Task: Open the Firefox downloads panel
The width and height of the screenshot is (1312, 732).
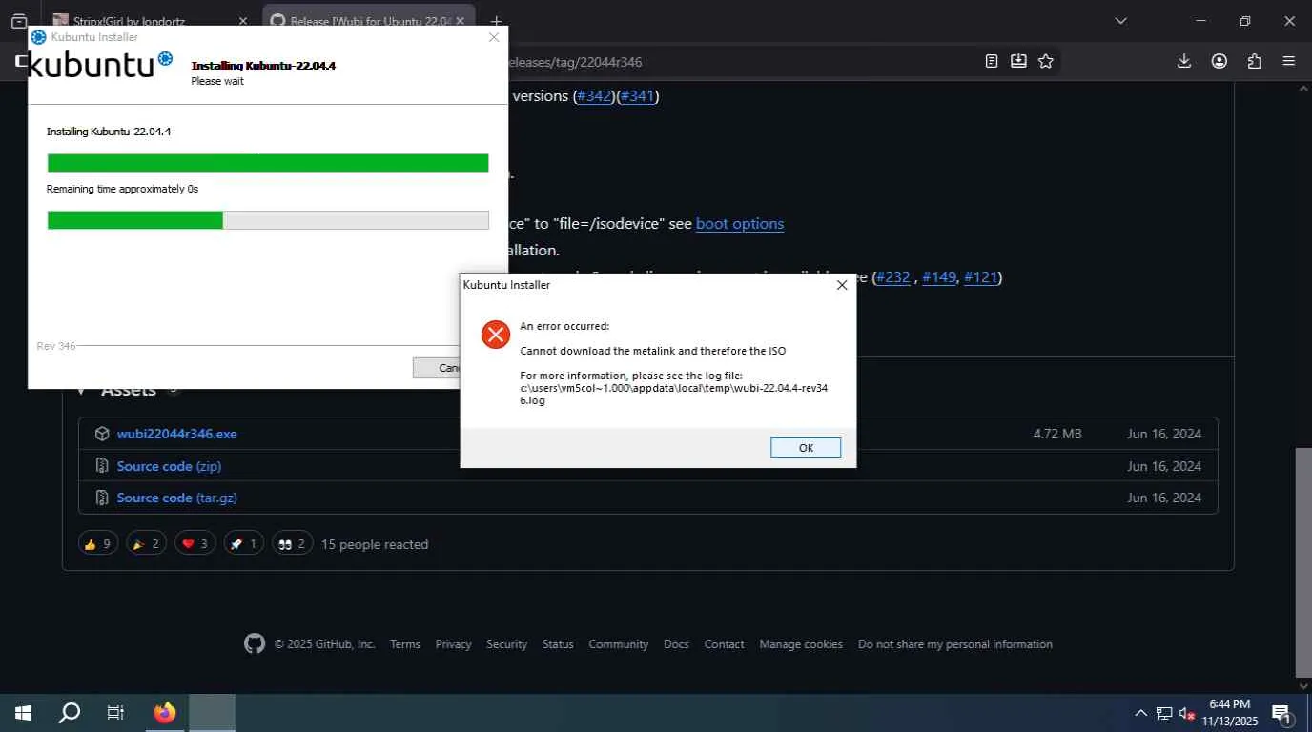Action: tap(1184, 61)
